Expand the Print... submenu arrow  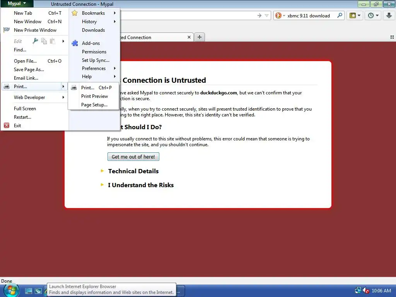(x=63, y=87)
